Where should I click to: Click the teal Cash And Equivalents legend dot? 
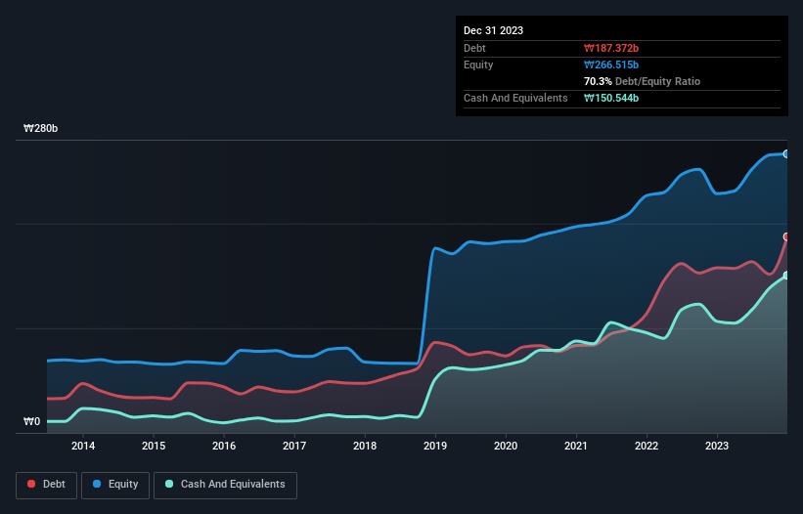pos(169,484)
